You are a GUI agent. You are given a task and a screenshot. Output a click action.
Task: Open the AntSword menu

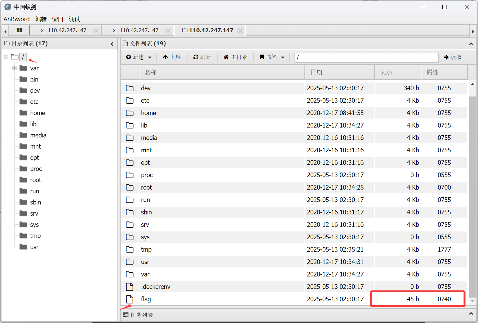pos(16,19)
